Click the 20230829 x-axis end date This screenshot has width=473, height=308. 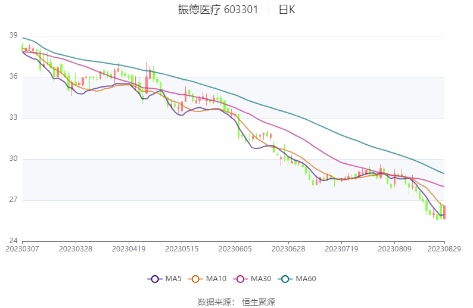pos(444,247)
